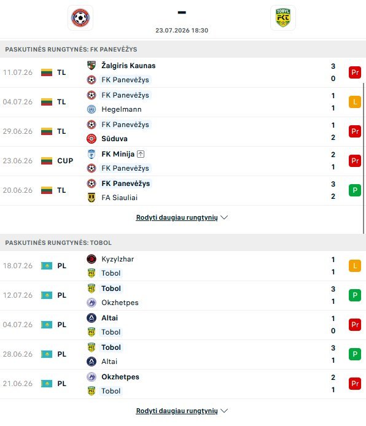The height and width of the screenshot is (426, 366).
Task: Click the Okzhetpes logo in 12.07.26 match
Action: [91, 303]
